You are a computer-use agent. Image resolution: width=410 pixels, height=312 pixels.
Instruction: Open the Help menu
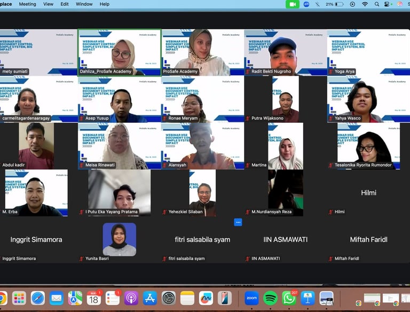point(104,4)
